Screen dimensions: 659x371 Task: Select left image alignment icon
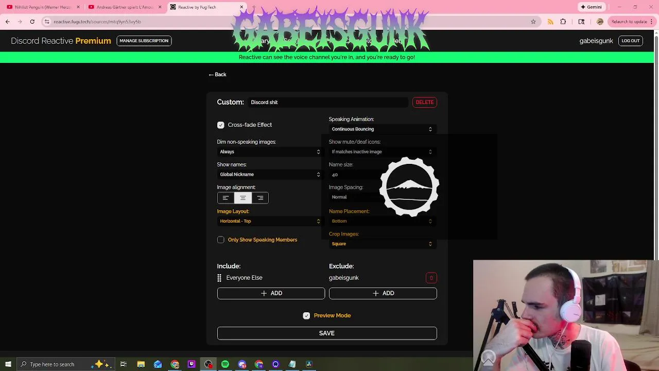226,198
